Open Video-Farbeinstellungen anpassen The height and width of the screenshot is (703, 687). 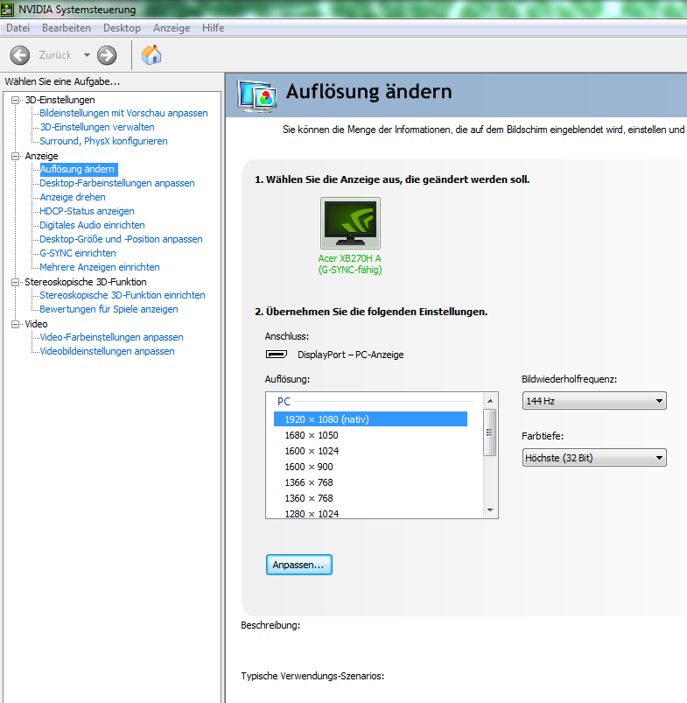112,337
